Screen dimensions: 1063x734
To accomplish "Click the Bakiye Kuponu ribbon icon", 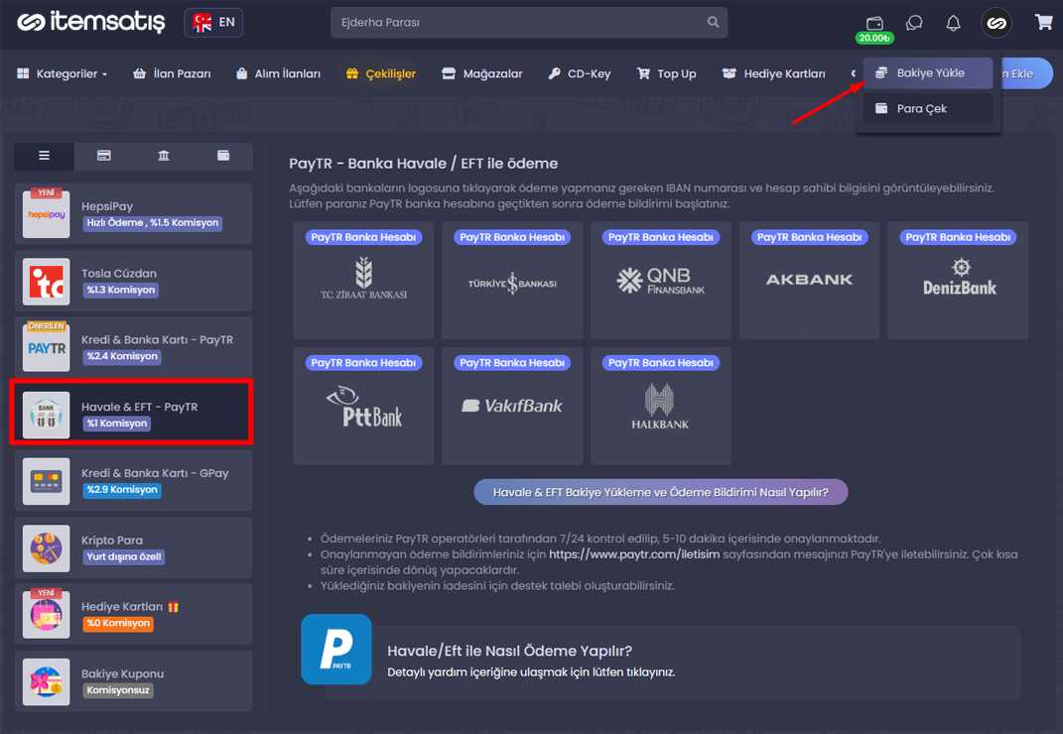I will coord(46,681).
